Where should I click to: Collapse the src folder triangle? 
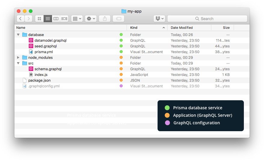(18, 63)
